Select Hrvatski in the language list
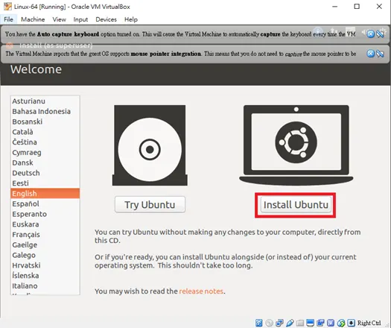Viewport: 391px width, 328px height. [x=45, y=265]
